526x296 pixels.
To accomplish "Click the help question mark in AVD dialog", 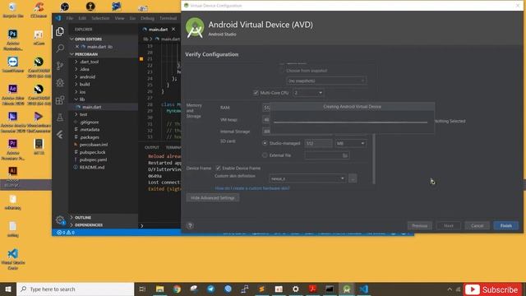I will click(x=190, y=225).
